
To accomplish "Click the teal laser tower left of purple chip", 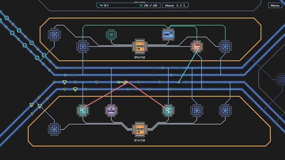I will pyautogui.click(x=83, y=110).
